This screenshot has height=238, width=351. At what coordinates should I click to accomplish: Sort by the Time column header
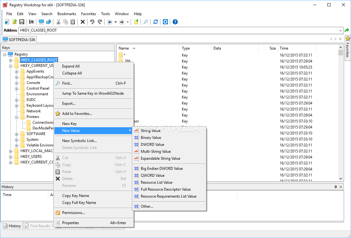[x=296, y=48]
